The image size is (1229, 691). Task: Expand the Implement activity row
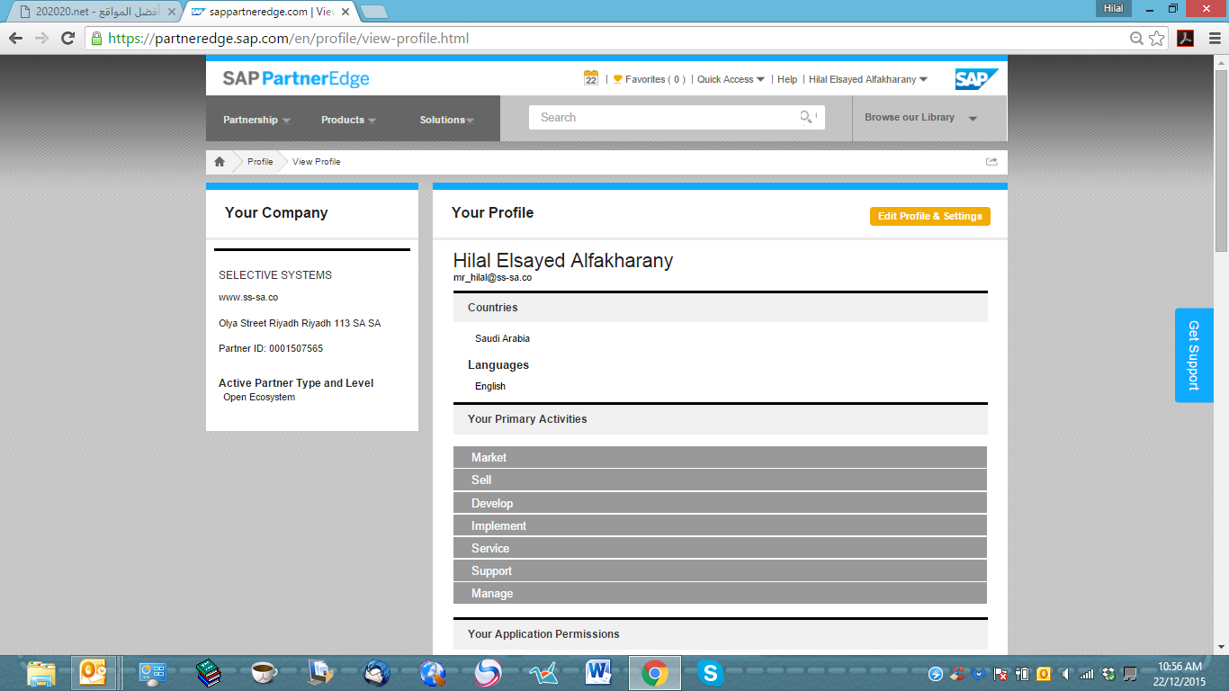coord(720,525)
